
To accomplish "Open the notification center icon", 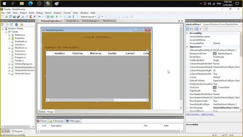I will point(237,3).
